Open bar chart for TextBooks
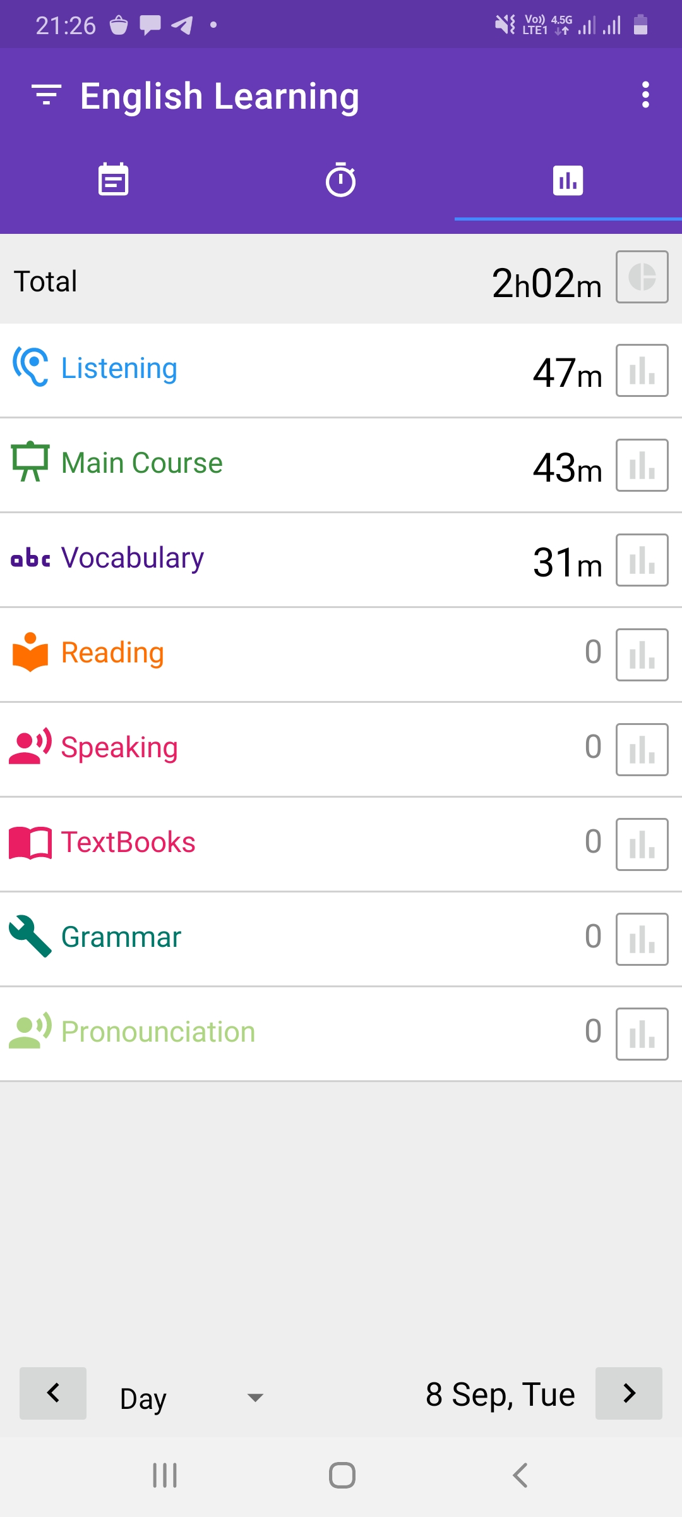 642,844
